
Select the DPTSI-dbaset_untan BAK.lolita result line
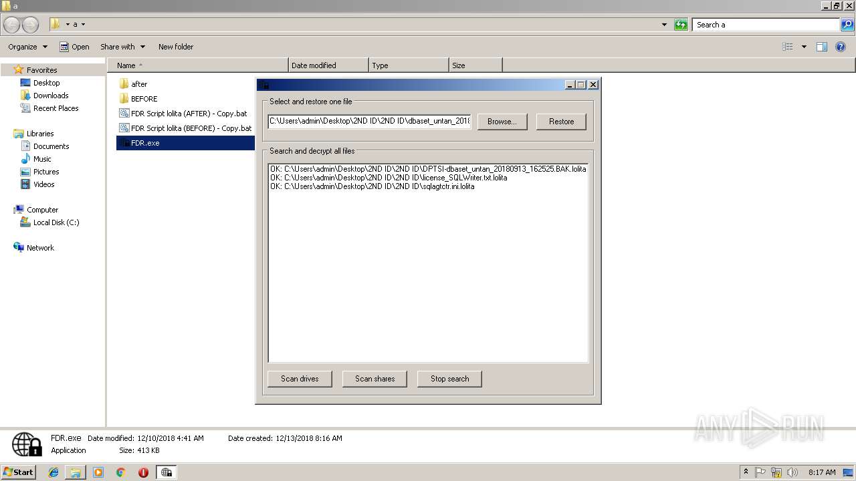pyautogui.click(x=428, y=169)
